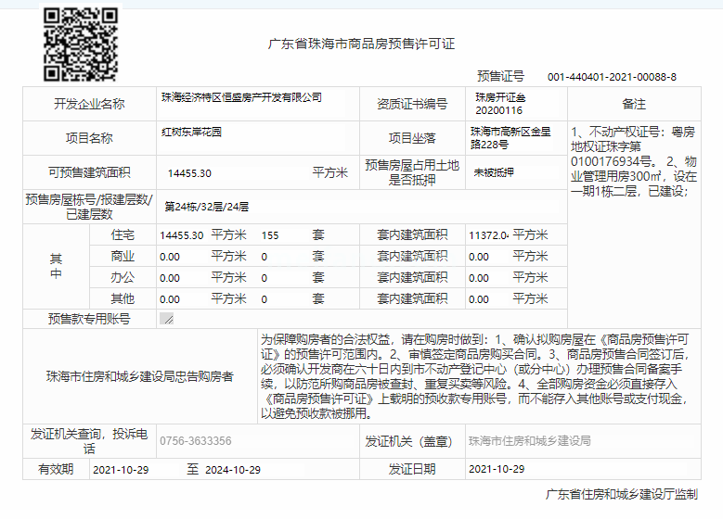Click the validity end date 2024-10-29
723x519 pixels.
pos(232,470)
